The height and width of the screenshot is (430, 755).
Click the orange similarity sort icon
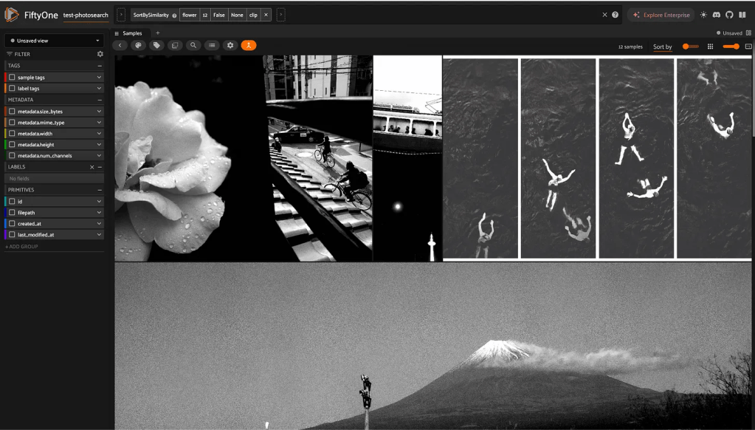point(249,45)
